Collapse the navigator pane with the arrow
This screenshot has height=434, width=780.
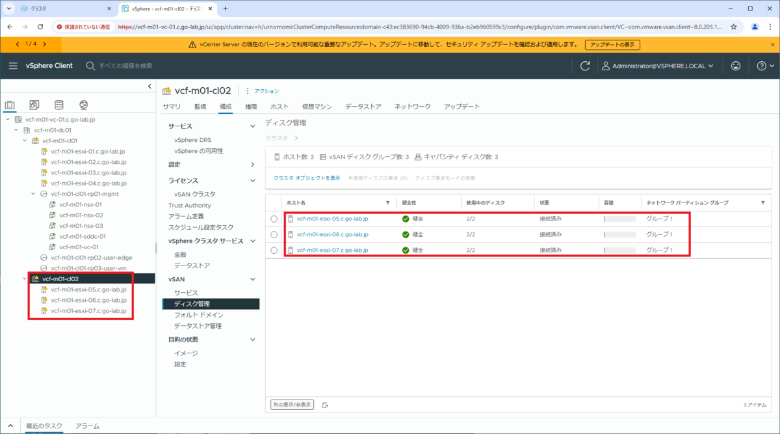tap(150, 87)
